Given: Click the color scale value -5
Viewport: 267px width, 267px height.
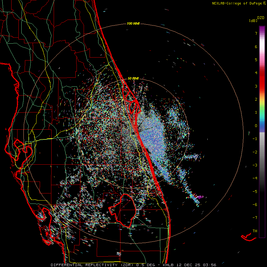Looking at the screenshot, I should (255, 192).
